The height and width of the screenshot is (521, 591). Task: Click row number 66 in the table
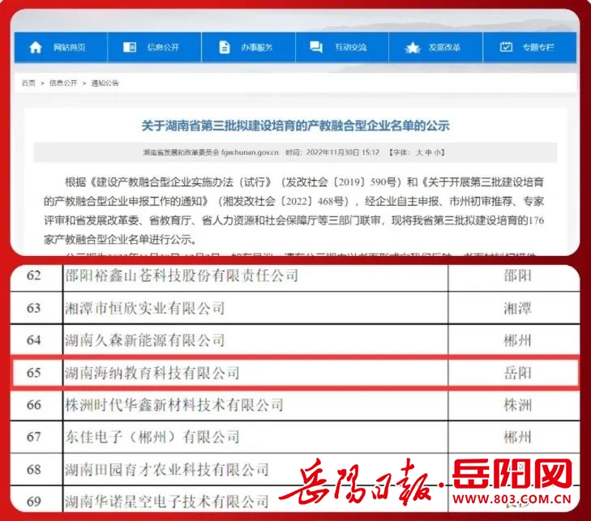point(33,405)
